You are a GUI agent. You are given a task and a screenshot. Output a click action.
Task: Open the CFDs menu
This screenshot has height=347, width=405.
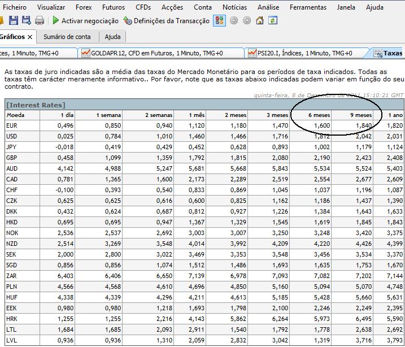(x=143, y=7)
